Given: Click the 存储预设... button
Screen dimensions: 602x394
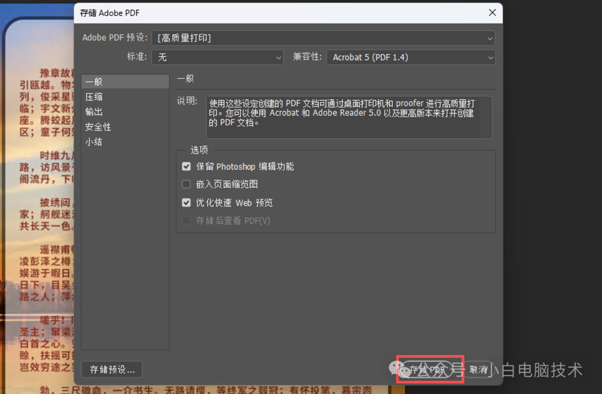Looking at the screenshot, I should 111,369.
